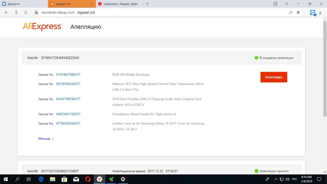Show hidden system tray icons
Screen dimensions: 327x184
(275, 179)
